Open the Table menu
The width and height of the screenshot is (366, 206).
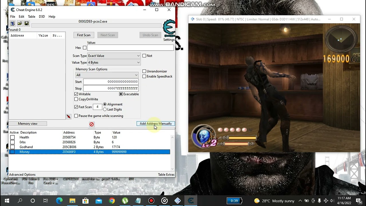click(x=31, y=17)
